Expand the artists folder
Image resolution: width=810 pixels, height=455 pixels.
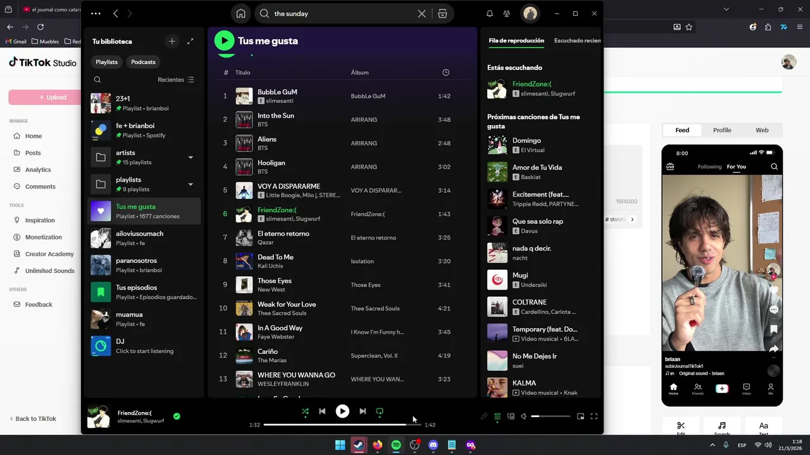coord(190,157)
